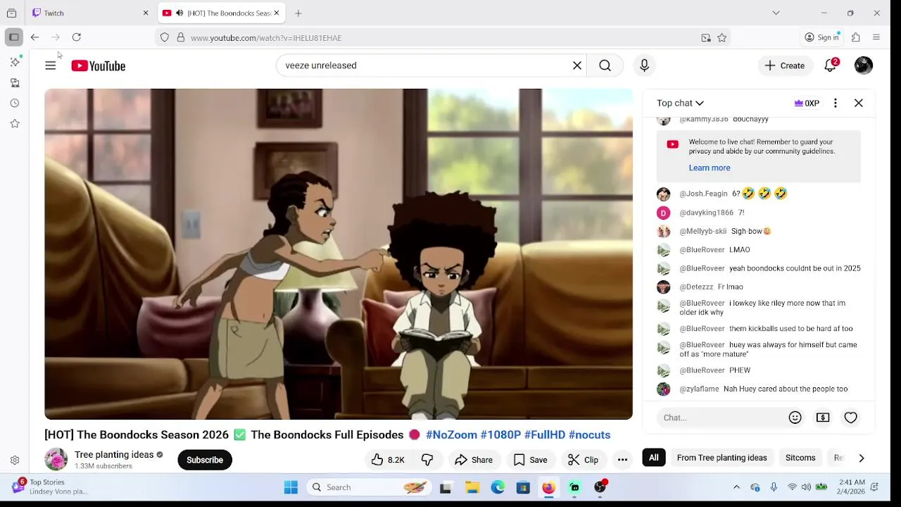The image size is (901, 507).
Task: Open Tree planting ideas channel name
Action: (114, 455)
